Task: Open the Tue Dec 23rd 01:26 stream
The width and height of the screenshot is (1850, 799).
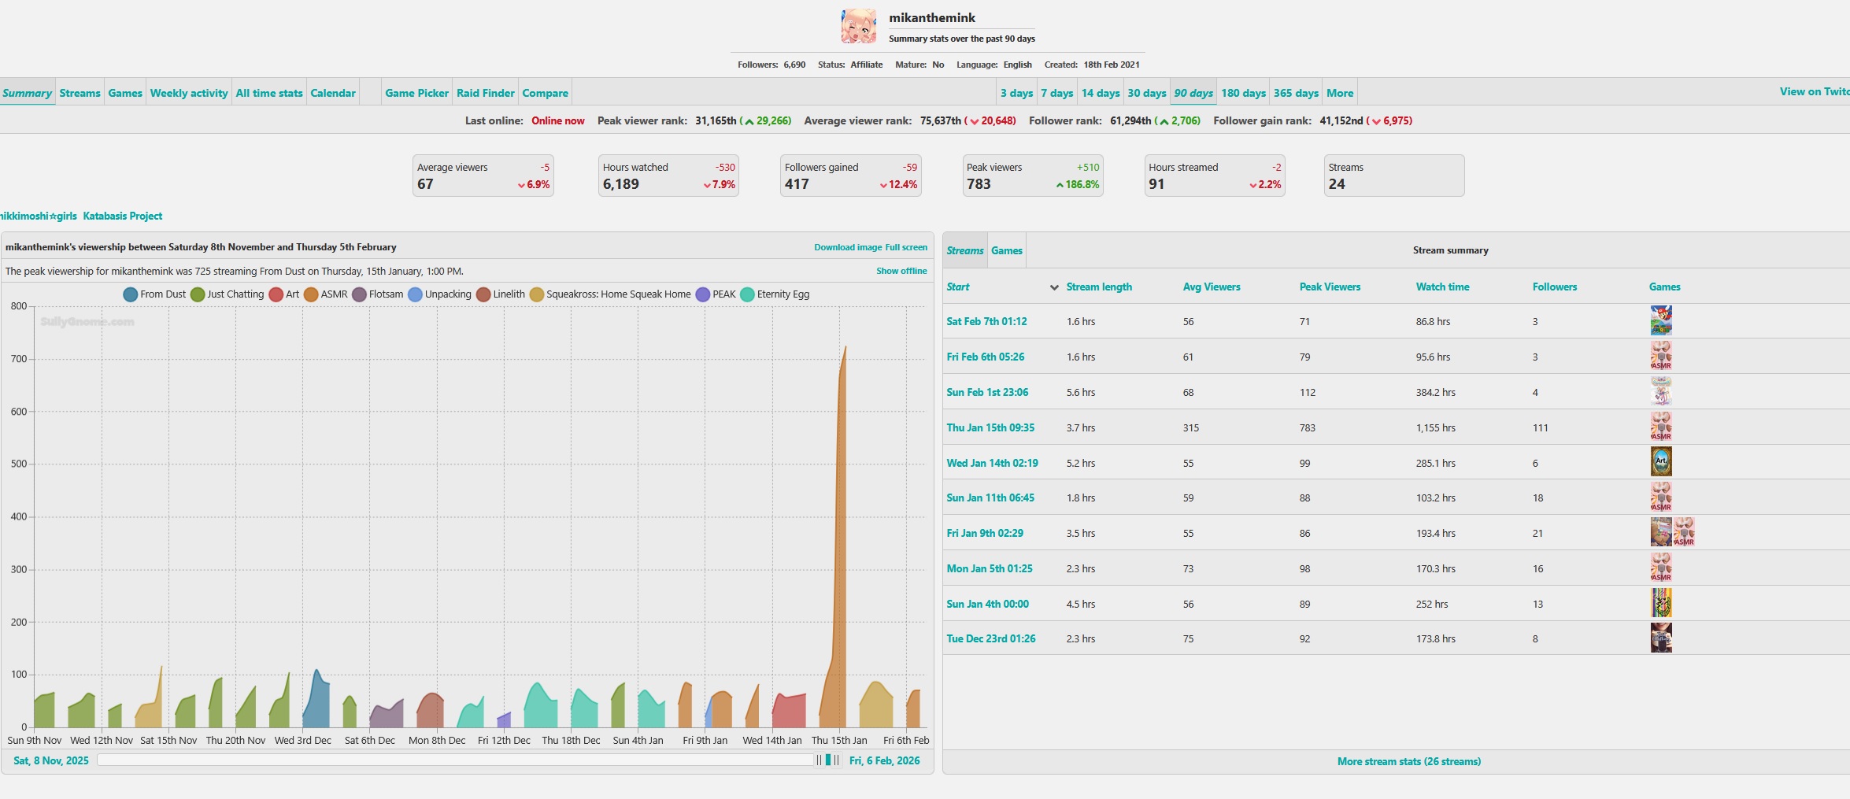Action: pos(991,638)
